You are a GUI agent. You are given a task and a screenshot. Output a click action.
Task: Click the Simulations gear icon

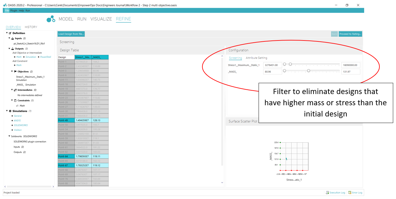10,111
